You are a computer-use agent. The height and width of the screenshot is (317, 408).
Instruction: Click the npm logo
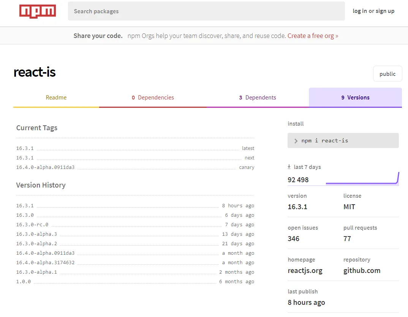click(x=38, y=11)
